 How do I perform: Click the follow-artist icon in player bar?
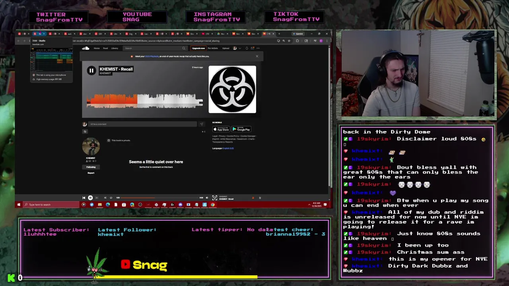coord(253,198)
